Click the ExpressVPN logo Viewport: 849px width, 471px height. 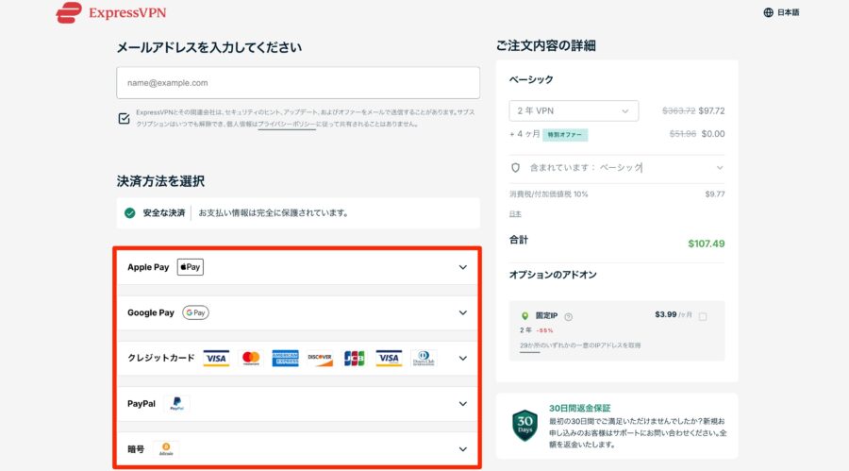[111, 12]
